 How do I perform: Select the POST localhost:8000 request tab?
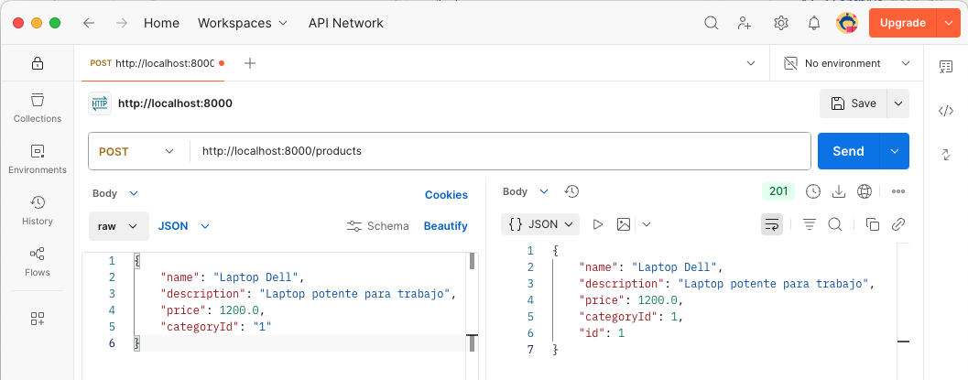(x=152, y=63)
